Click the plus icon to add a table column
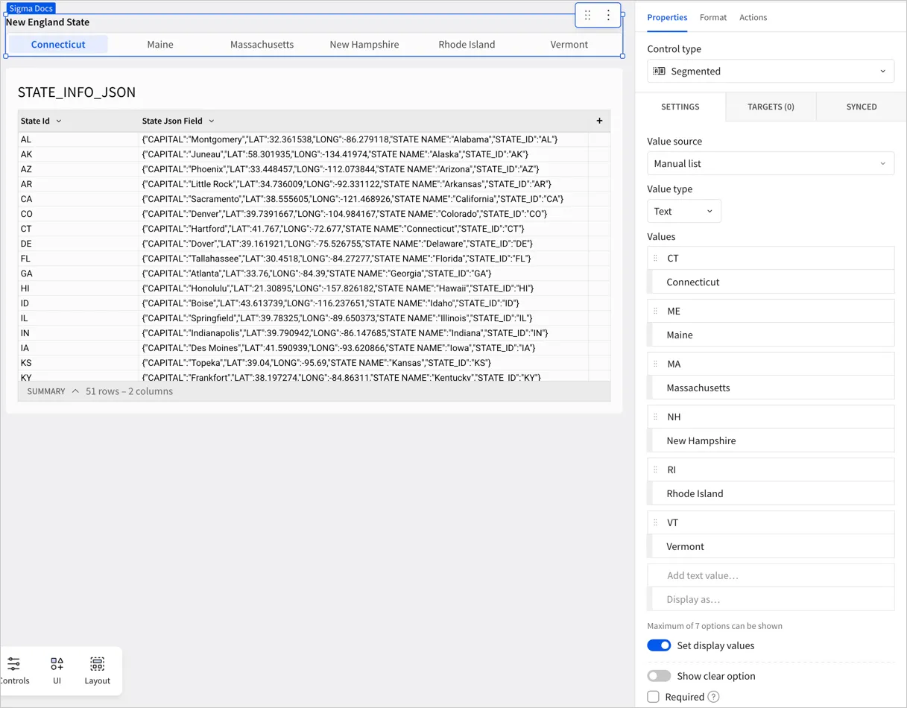This screenshot has width=907, height=708. coord(599,121)
